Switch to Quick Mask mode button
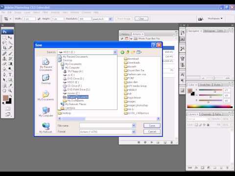This screenshot has height=176, width=235. click(x=7, y=109)
